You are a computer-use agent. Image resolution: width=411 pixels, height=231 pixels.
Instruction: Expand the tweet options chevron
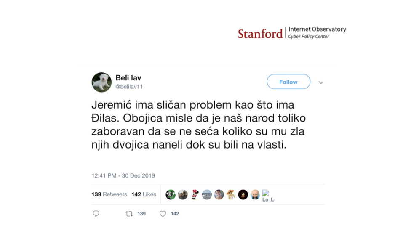coord(321,82)
